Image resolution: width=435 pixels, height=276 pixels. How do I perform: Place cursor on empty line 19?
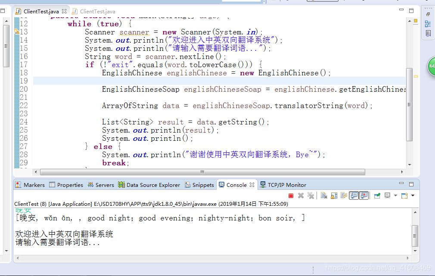[x=219, y=81]
